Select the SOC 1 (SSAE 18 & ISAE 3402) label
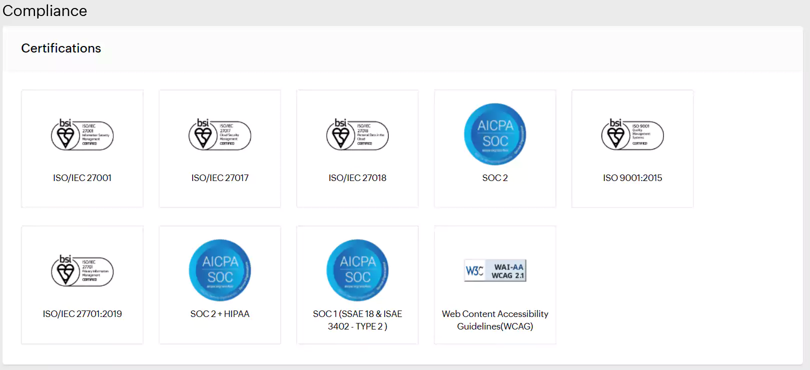This screenshot has height=370, width=810. point(358,320)
